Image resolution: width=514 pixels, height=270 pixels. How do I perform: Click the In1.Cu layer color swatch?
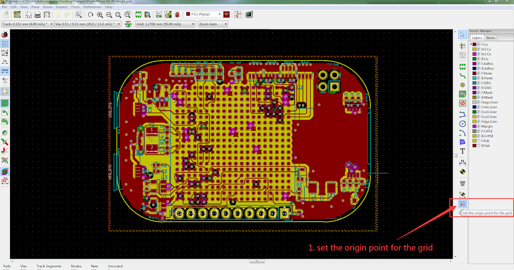[x=474, y=49]
